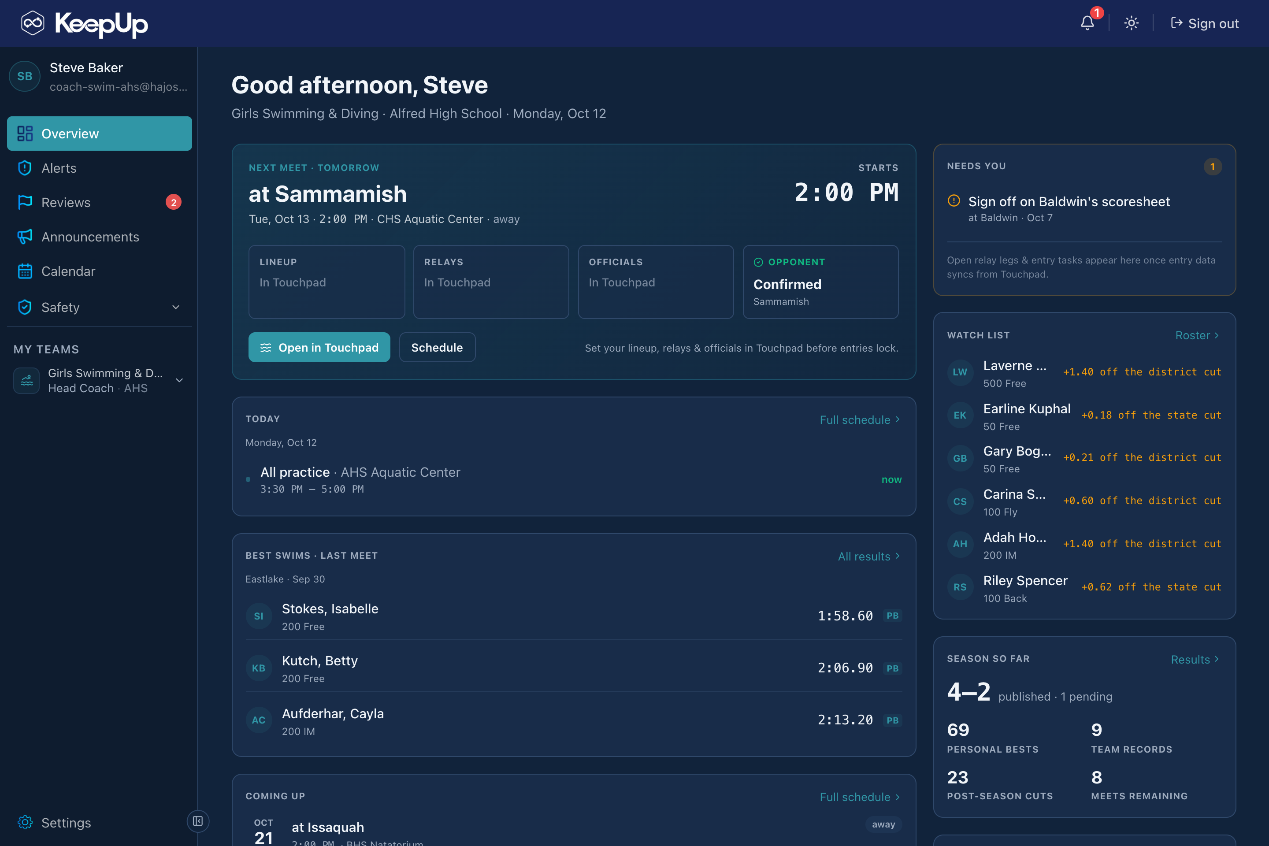
Task: Open Full schedule in Coming Up
Action: coord(860,797)
